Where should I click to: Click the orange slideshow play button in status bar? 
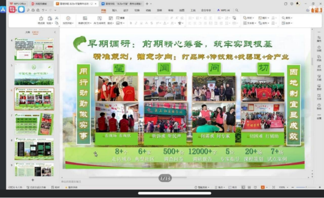[263, 187]
